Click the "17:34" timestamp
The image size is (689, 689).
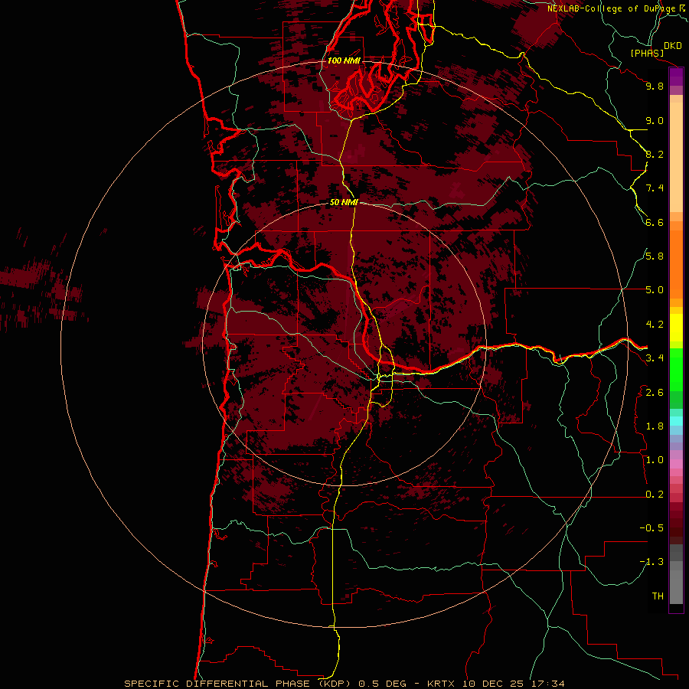coord(547,684)
